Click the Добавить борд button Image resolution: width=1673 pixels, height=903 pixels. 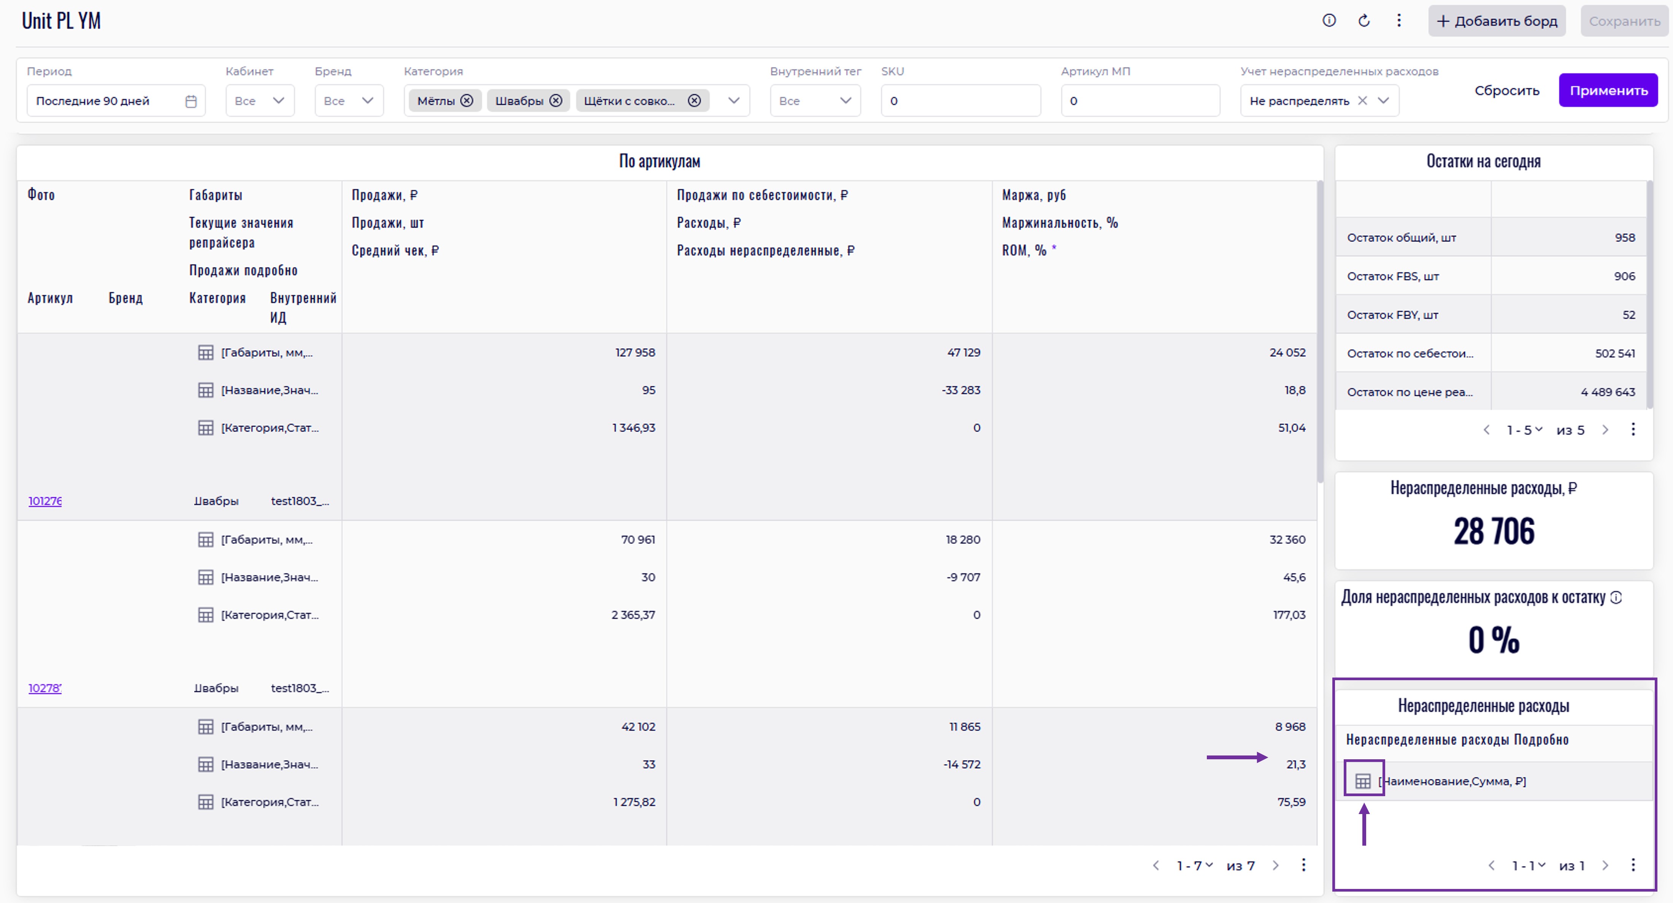pos(1496,21)
